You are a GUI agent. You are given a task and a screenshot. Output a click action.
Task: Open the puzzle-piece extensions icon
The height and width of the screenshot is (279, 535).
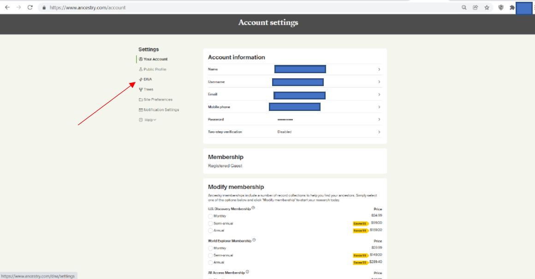click(x=512, y=7)
